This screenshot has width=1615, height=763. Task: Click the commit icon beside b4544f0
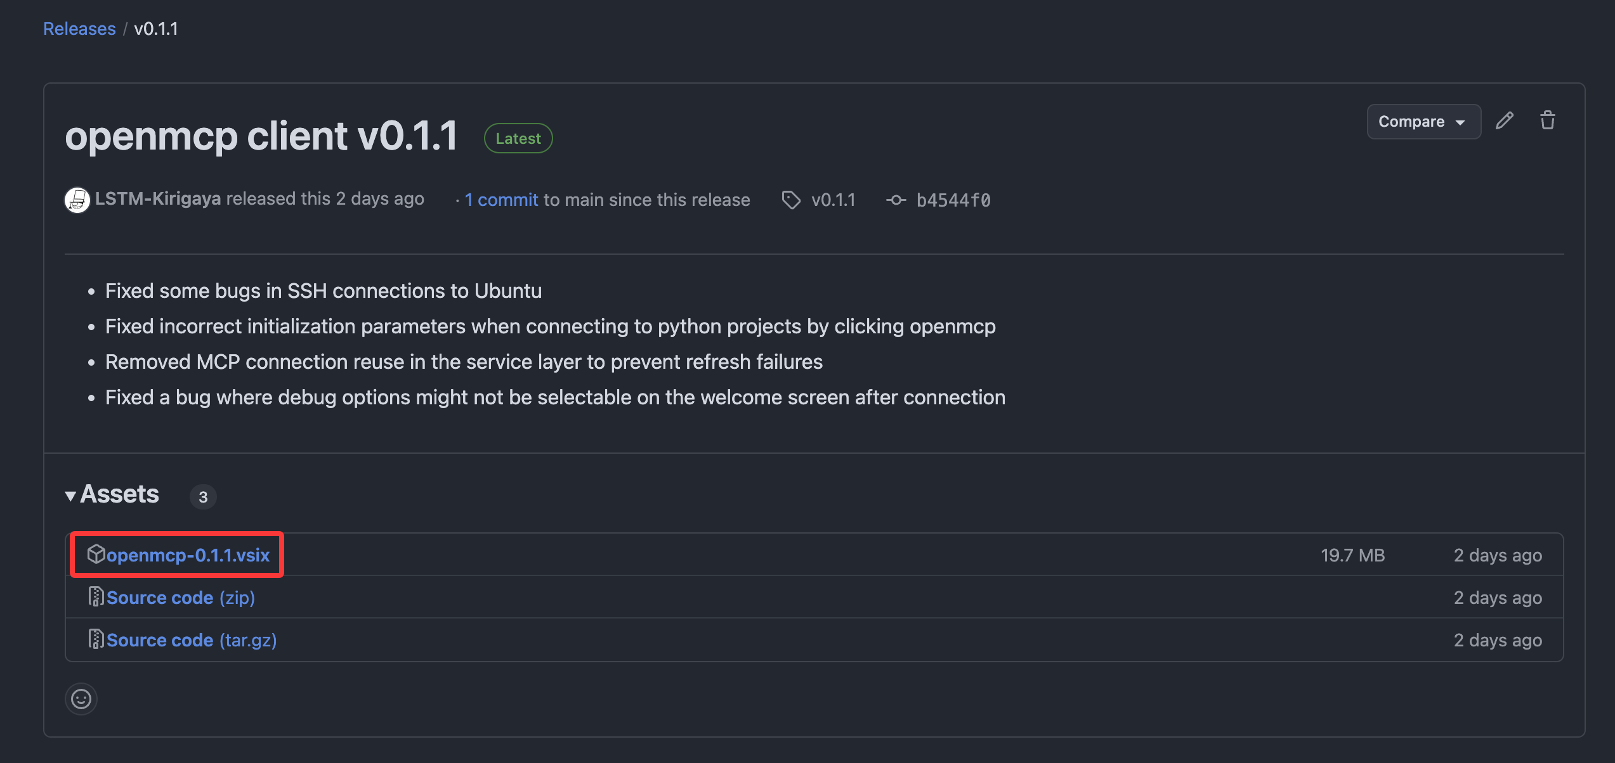tap(896, 200)
